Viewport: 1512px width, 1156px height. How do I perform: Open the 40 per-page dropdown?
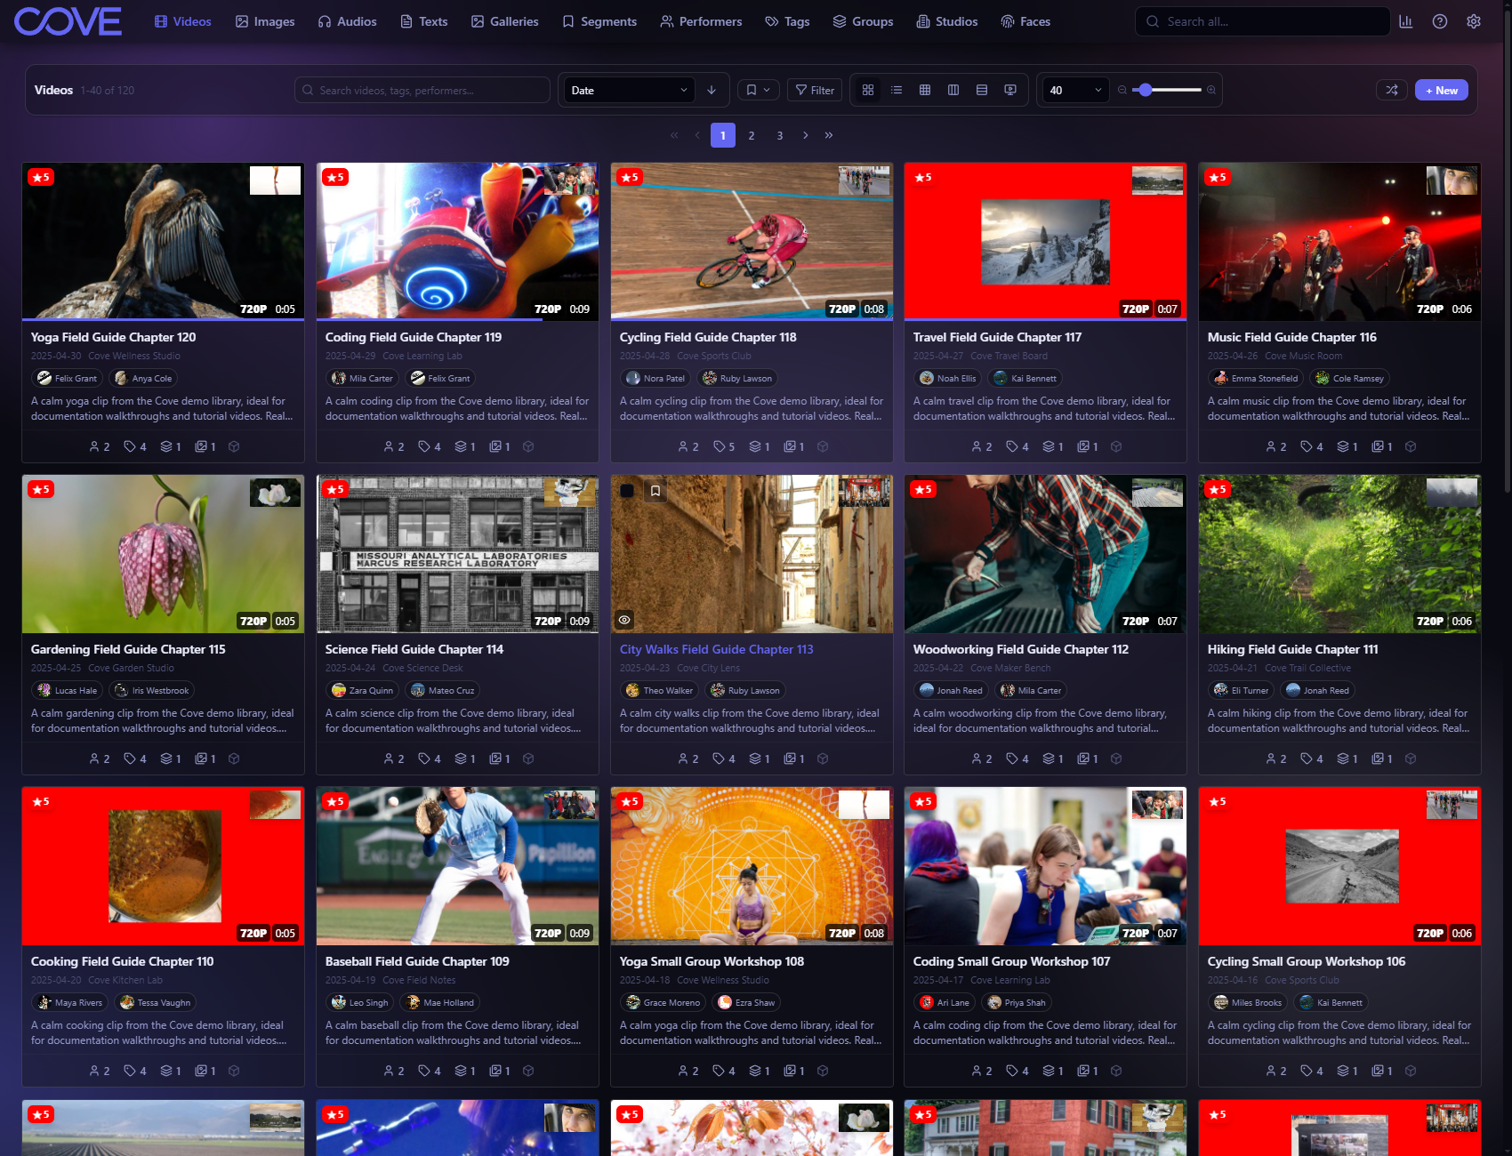point(1075,90)
